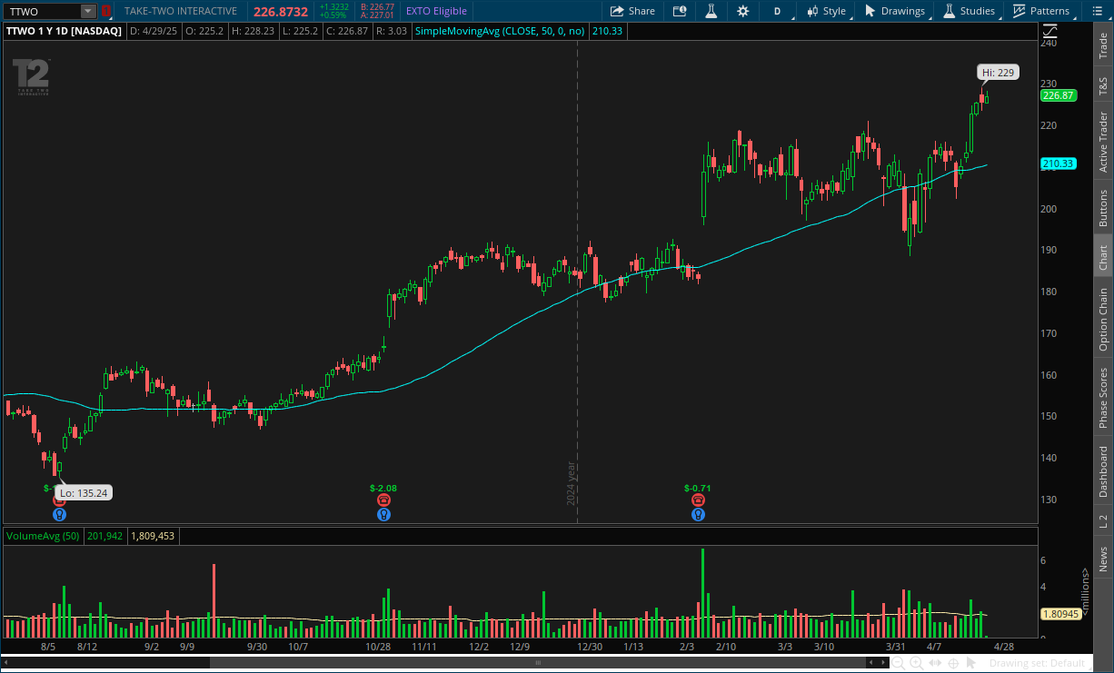The image size is (1114, 673).
Task: Click the 210.33 moving average axis label
Action: pos(1059,163)
